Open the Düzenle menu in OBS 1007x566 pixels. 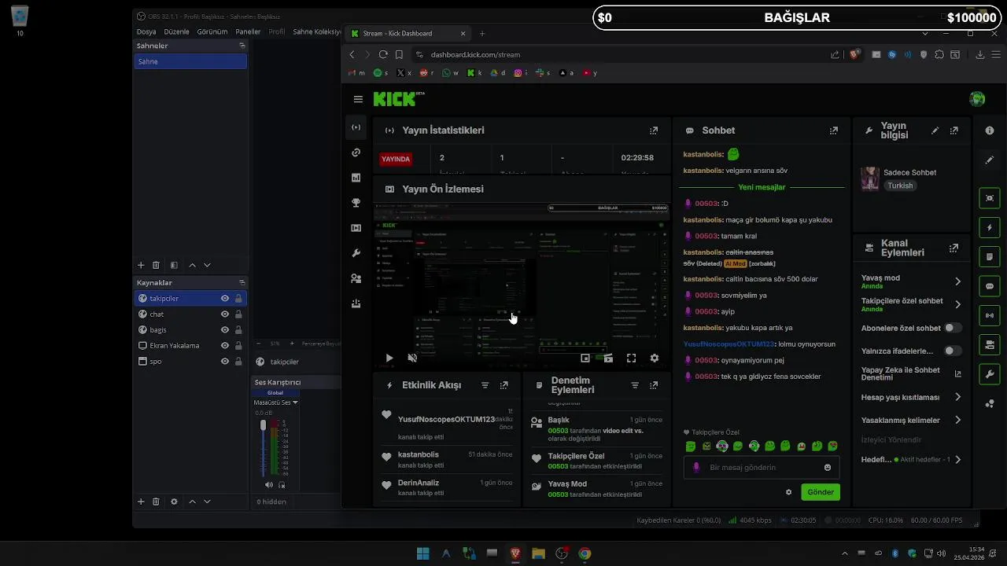176,32
